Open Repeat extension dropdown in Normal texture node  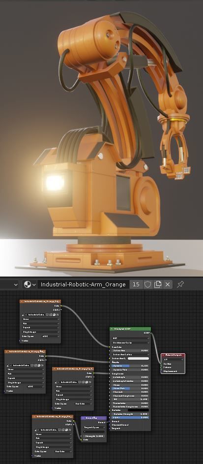(53, 443)
